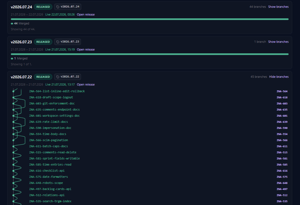Open branch ZNA-618-draft-scope-logout
This screenshot has width=300, height=205.
point(51,97)
